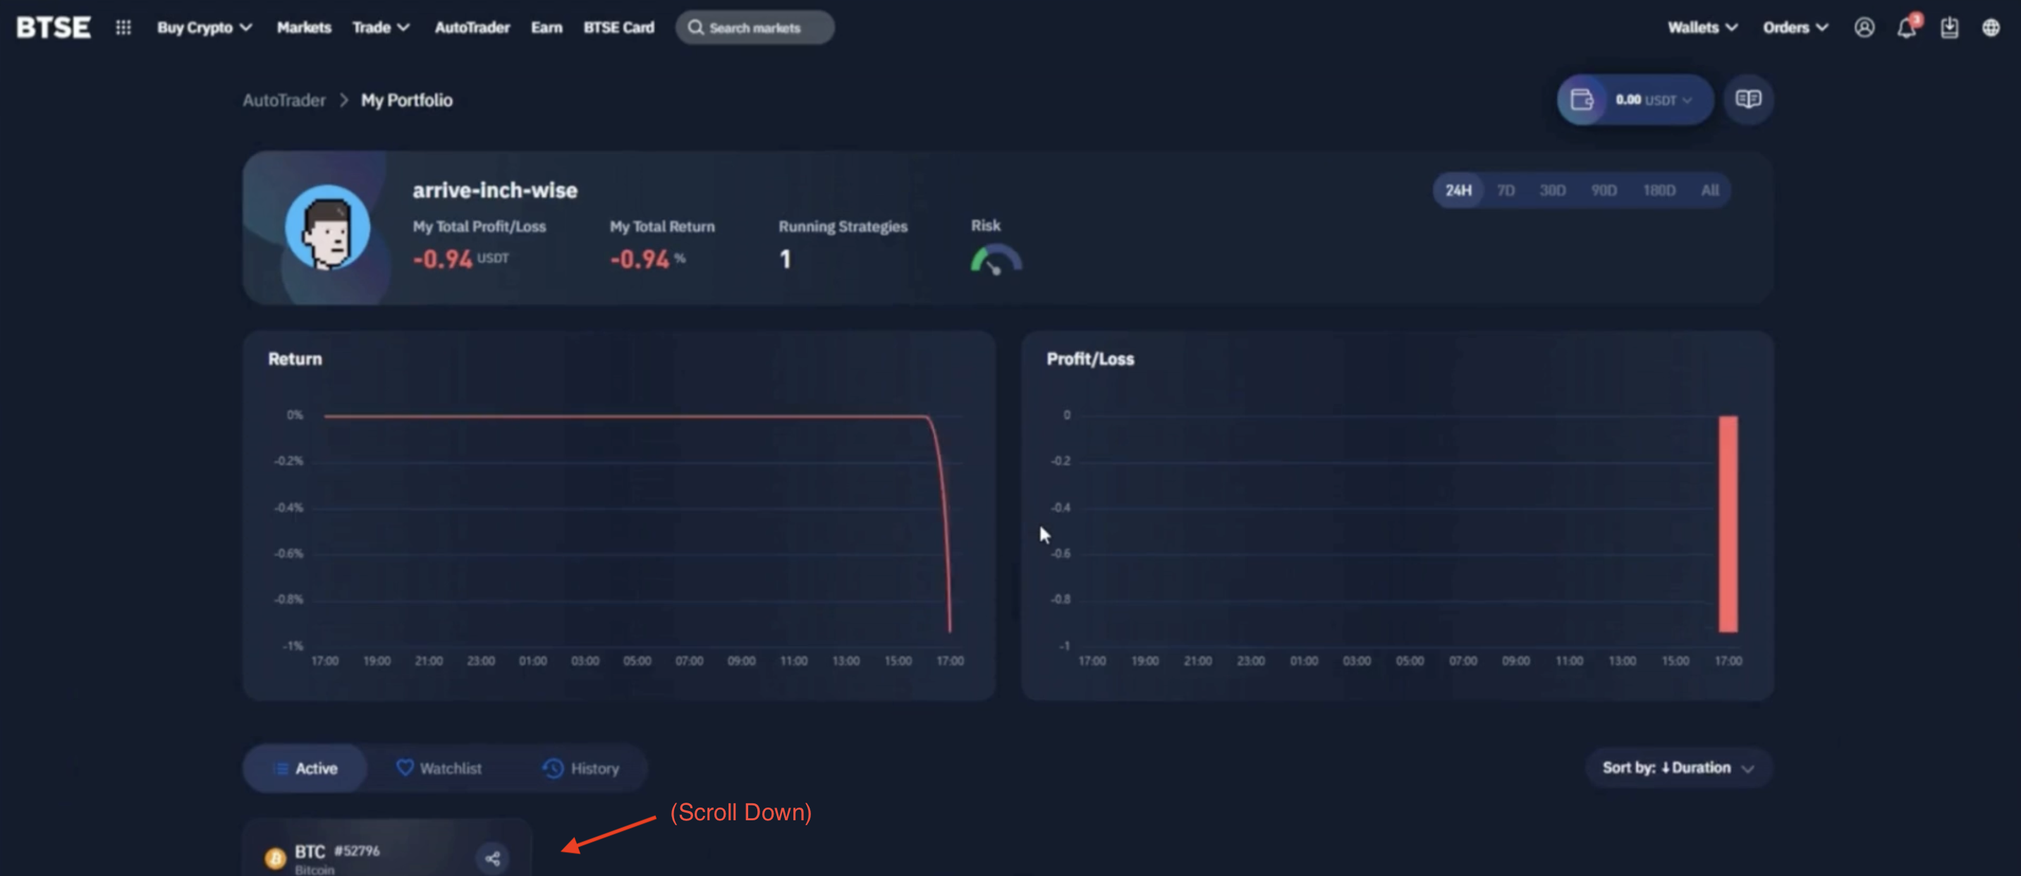Screen dimensions: 2021x876
Task: Click the Search markets field
Action: click(755, 28)
